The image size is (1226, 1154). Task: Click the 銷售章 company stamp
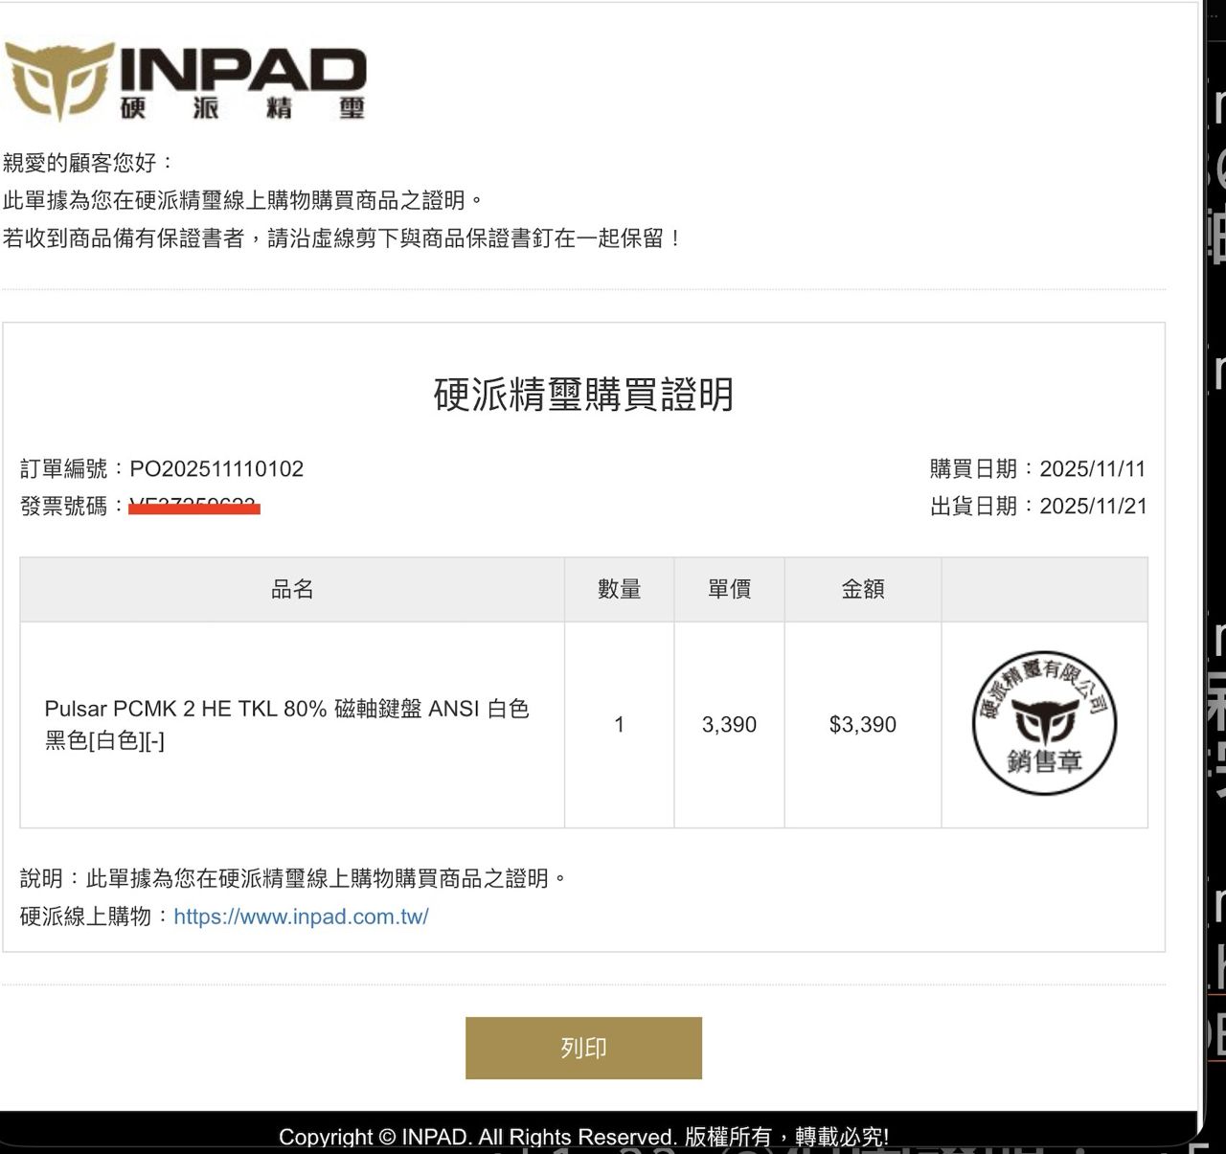point(1044,724)
